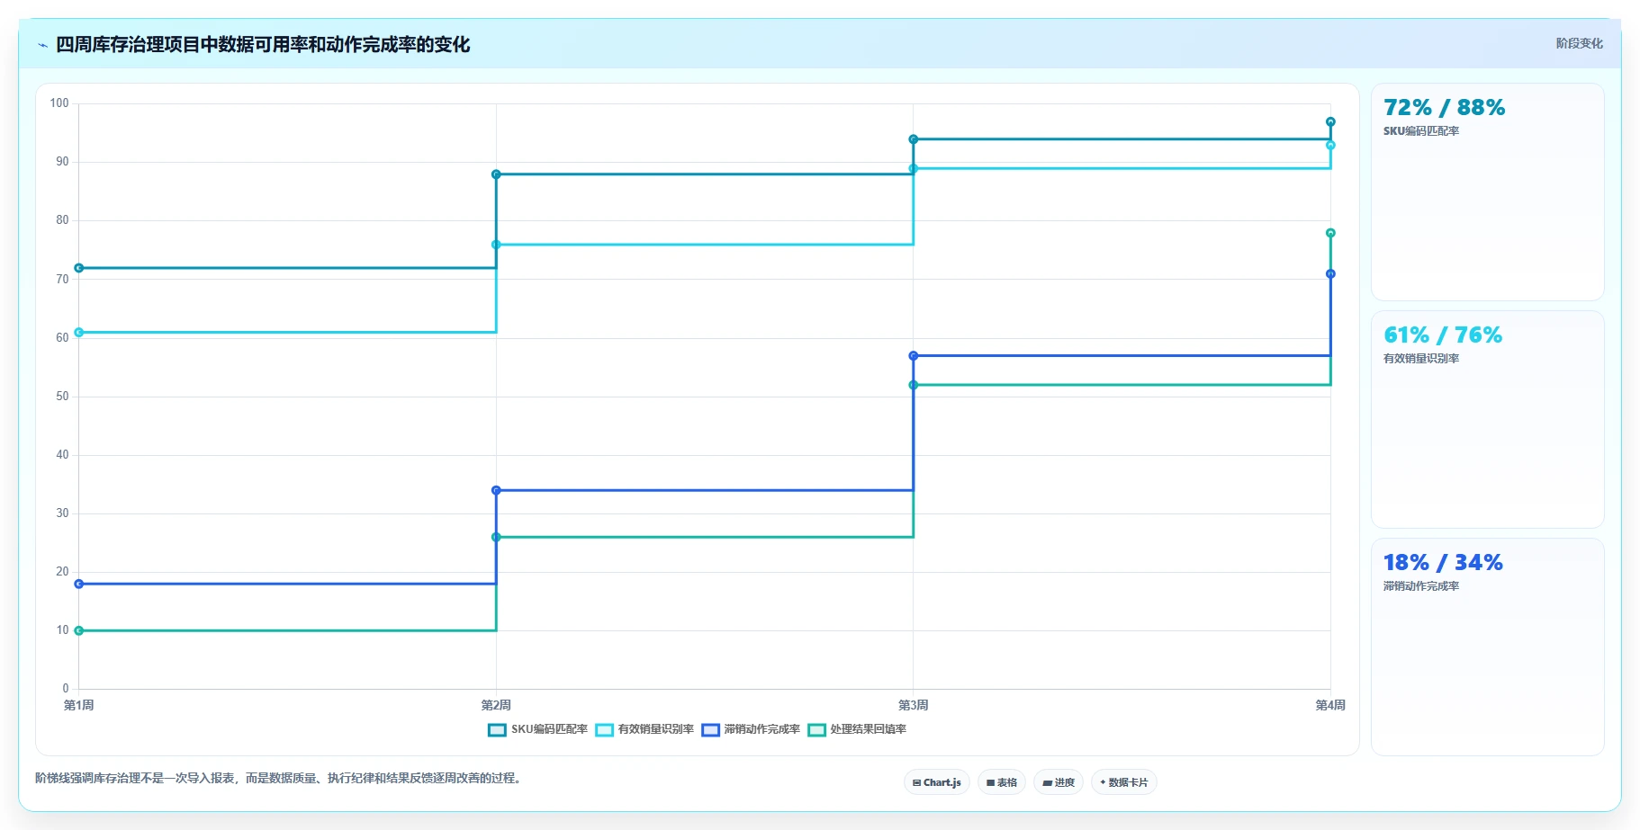Click the 61% / 76% card value

point(1443,335)
